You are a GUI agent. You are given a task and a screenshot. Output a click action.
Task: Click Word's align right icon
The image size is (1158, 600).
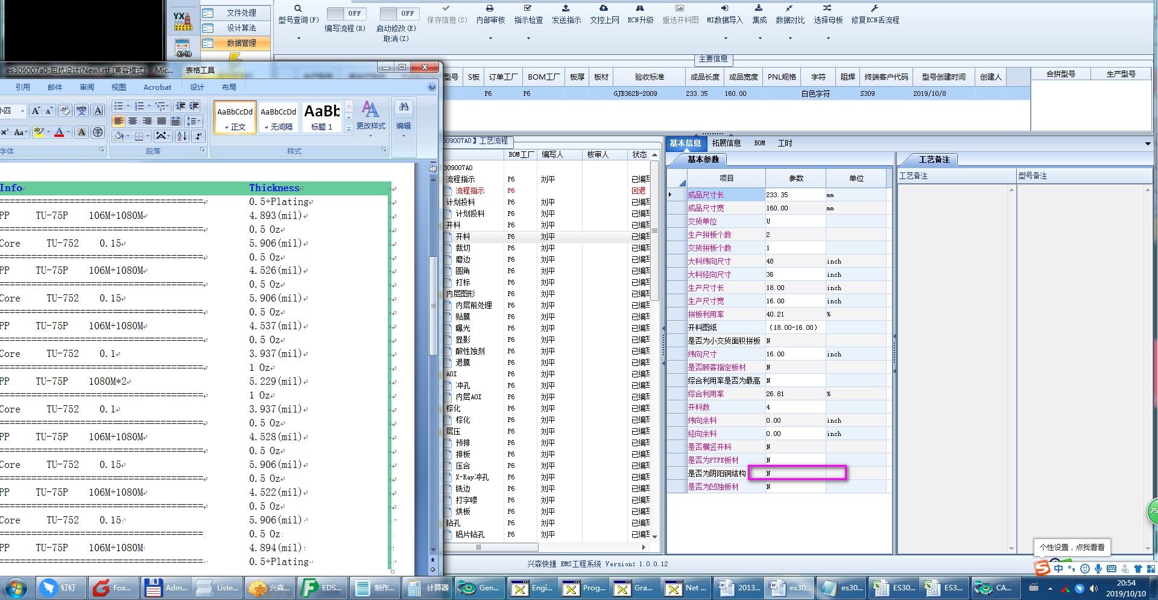[147, 121]
